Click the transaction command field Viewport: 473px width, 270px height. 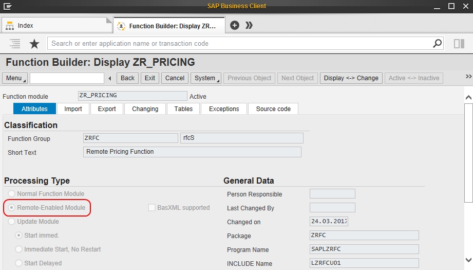pos(67,78)
